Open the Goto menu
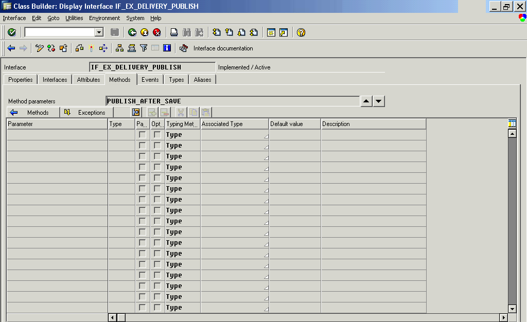Viewport: 527px width, 322px height. click(x=54, y=18)
